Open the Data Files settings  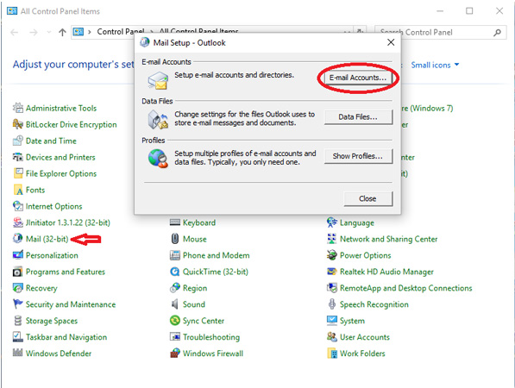[x=358, y=117]
